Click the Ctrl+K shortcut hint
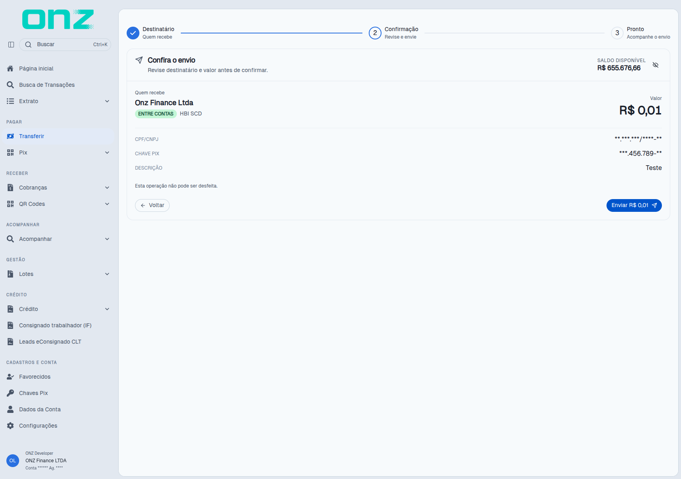The image size is (681, 479). (x=100, y=45)
